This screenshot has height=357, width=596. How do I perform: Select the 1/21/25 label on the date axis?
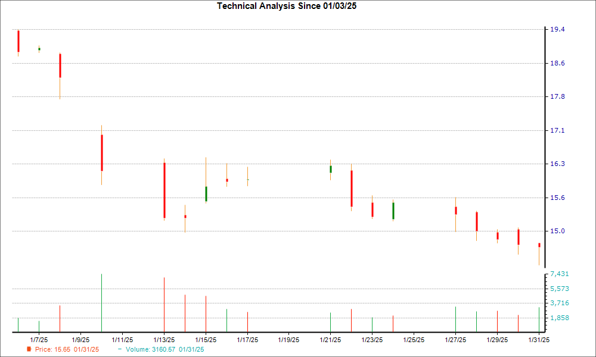click(331, 337)
